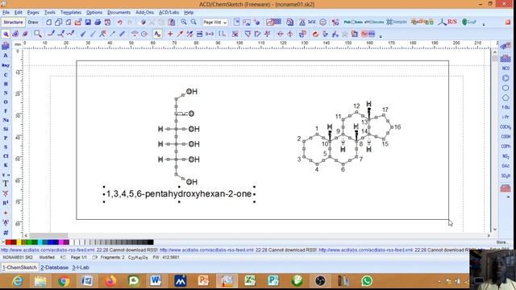Pick yellow color swatch in palette

pyautogui.click(x=19, y=242)
